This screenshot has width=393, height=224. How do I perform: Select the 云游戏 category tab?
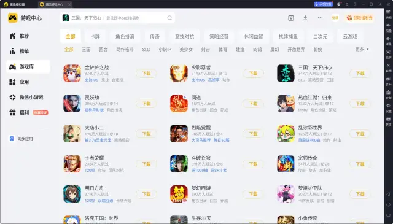(x=350, y=37)
